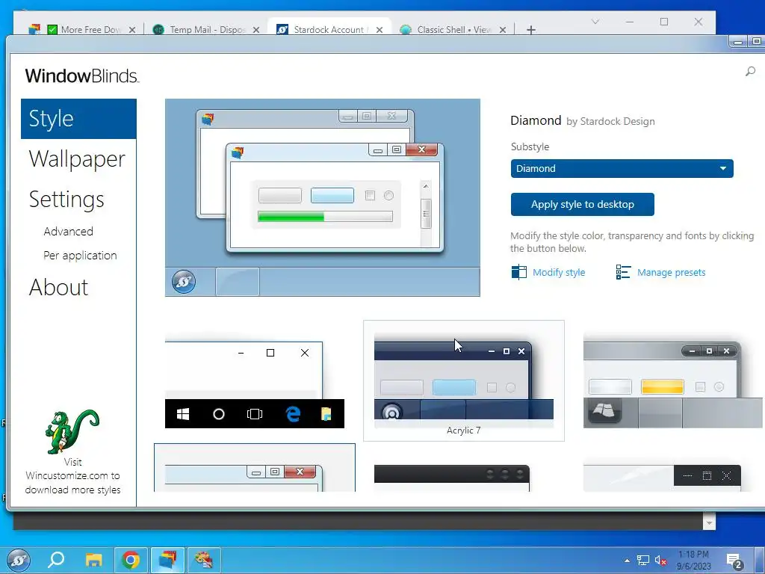
Task: Close the Temp Mail browser tab
Action: click(x=255, y=30)
